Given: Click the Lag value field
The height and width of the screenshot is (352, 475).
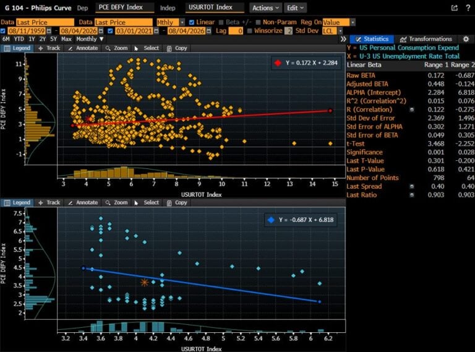Looking at the screenshot, I should (236, 31).
